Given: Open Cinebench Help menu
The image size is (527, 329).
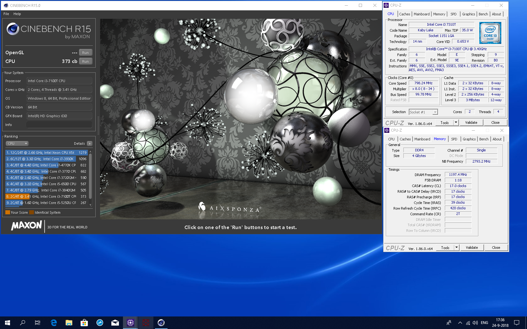Looking at the screenshot, I should pyautogui.click(x=17, y=14).
